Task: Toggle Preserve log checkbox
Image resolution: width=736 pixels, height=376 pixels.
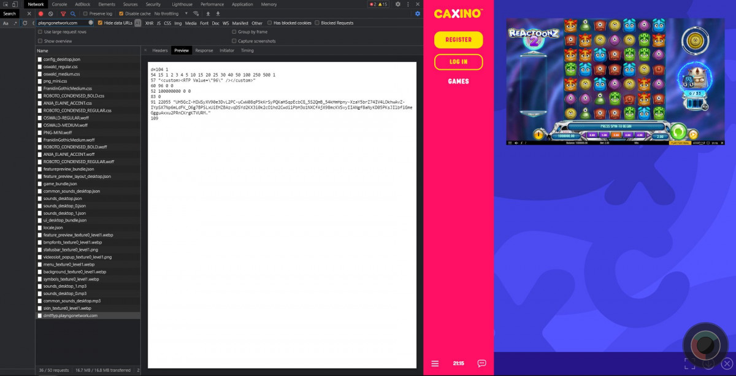Action: click(86, 13)
